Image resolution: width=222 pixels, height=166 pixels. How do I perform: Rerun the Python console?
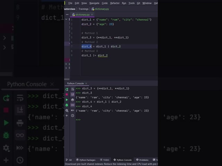click(x=67, y=89)
